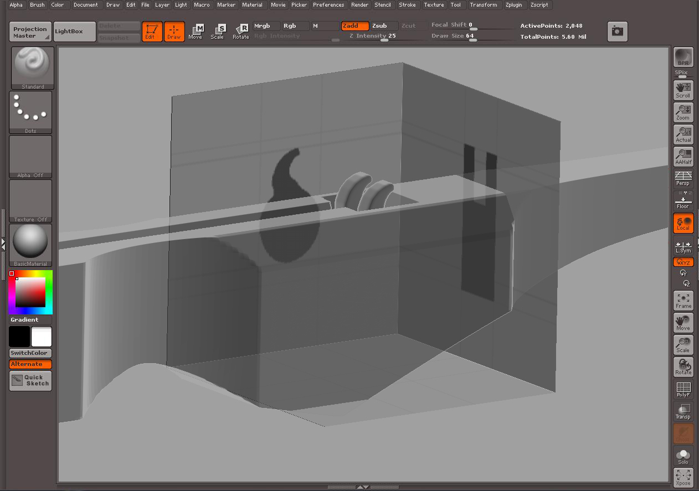Turn on Transp transparency mode
The image size is (699, 491).
(683, 411)
